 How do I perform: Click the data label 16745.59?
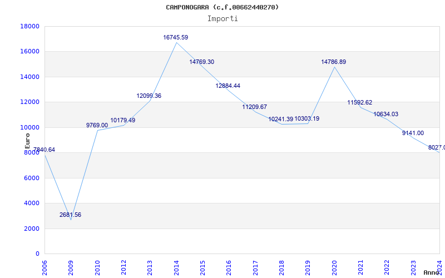tap(175, 37)
